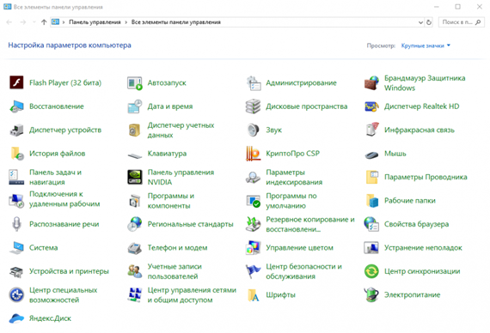
Task: Open the Диспетчер Realtek HD icon
Action: pyautogui.click(x=371, y=106)
